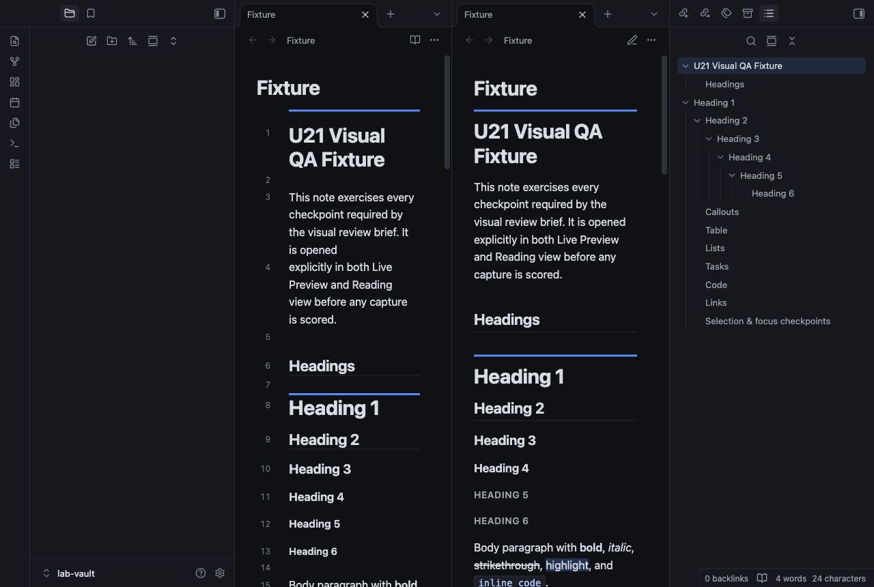This screenshot has height=587, width=874.
Task: Toggle auto-reveal in the outline toolbar
Action: [772, 41]
